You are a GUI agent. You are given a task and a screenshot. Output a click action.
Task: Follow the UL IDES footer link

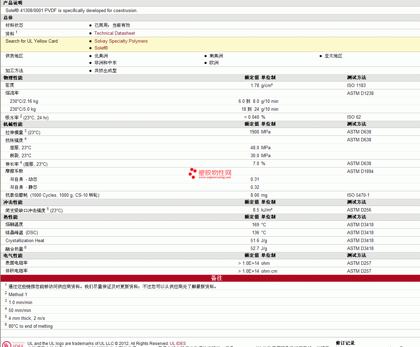click(x=178, y=344)
